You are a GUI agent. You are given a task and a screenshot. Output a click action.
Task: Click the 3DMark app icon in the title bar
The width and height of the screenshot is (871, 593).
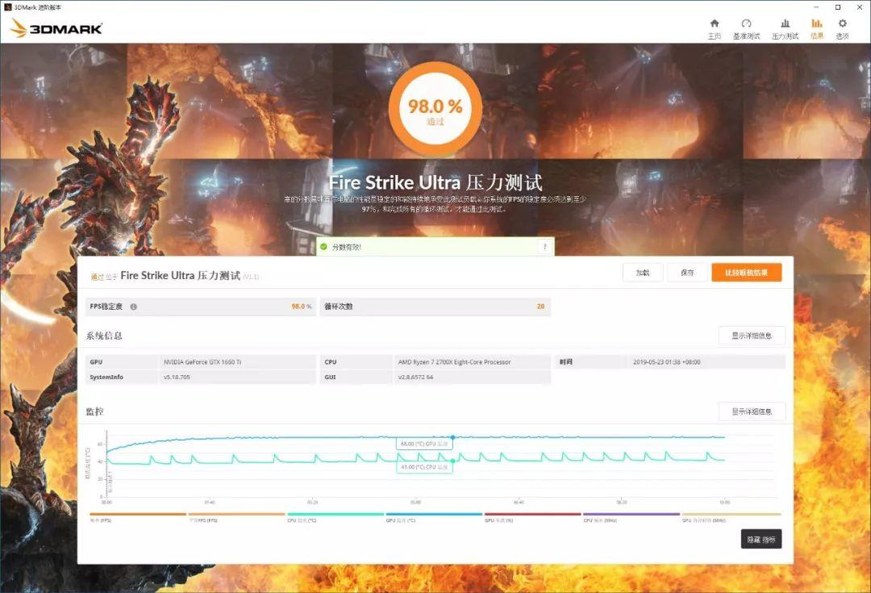(8, 7)
